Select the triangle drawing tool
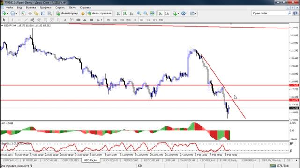300x168 pixels. click(x=85, y=20)
